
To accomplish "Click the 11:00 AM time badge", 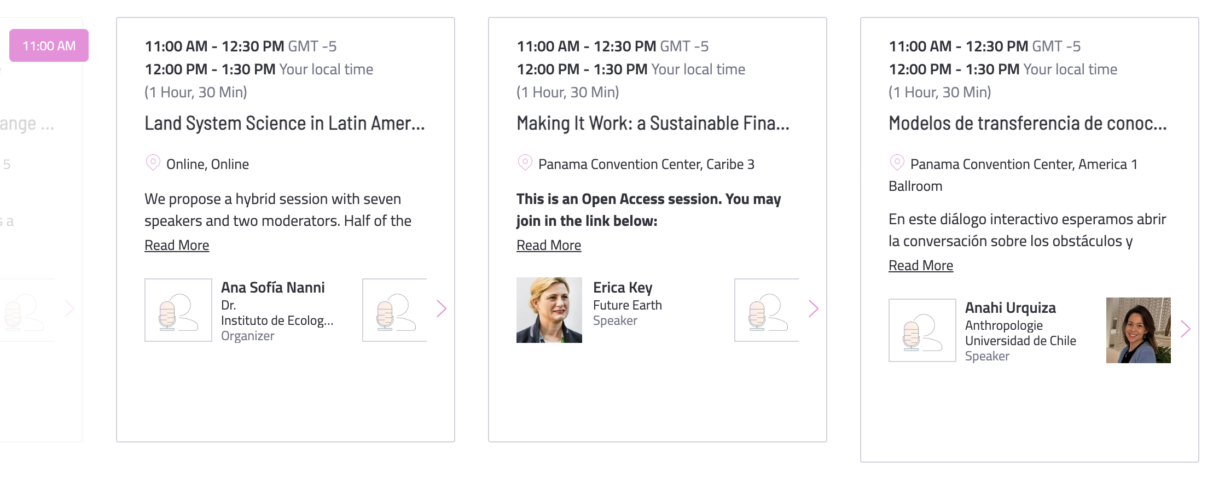I will tap(49, 45).
